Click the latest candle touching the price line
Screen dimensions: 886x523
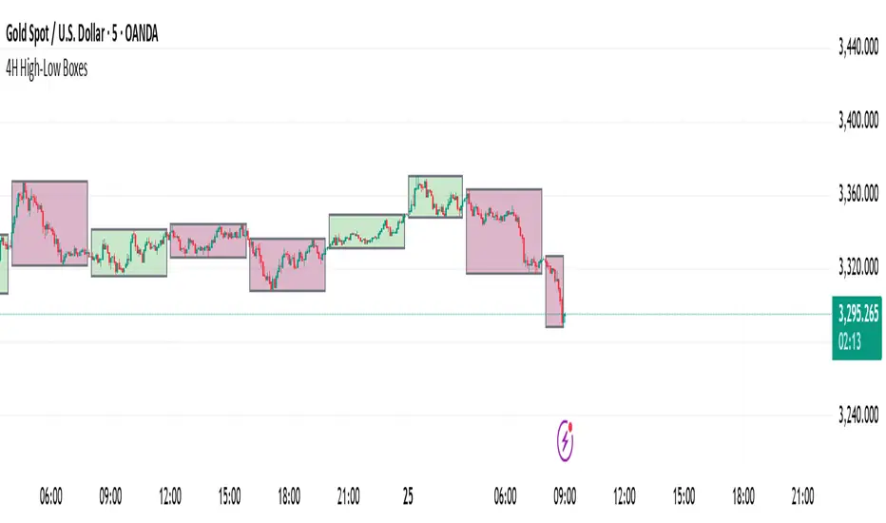coord(564,318)
